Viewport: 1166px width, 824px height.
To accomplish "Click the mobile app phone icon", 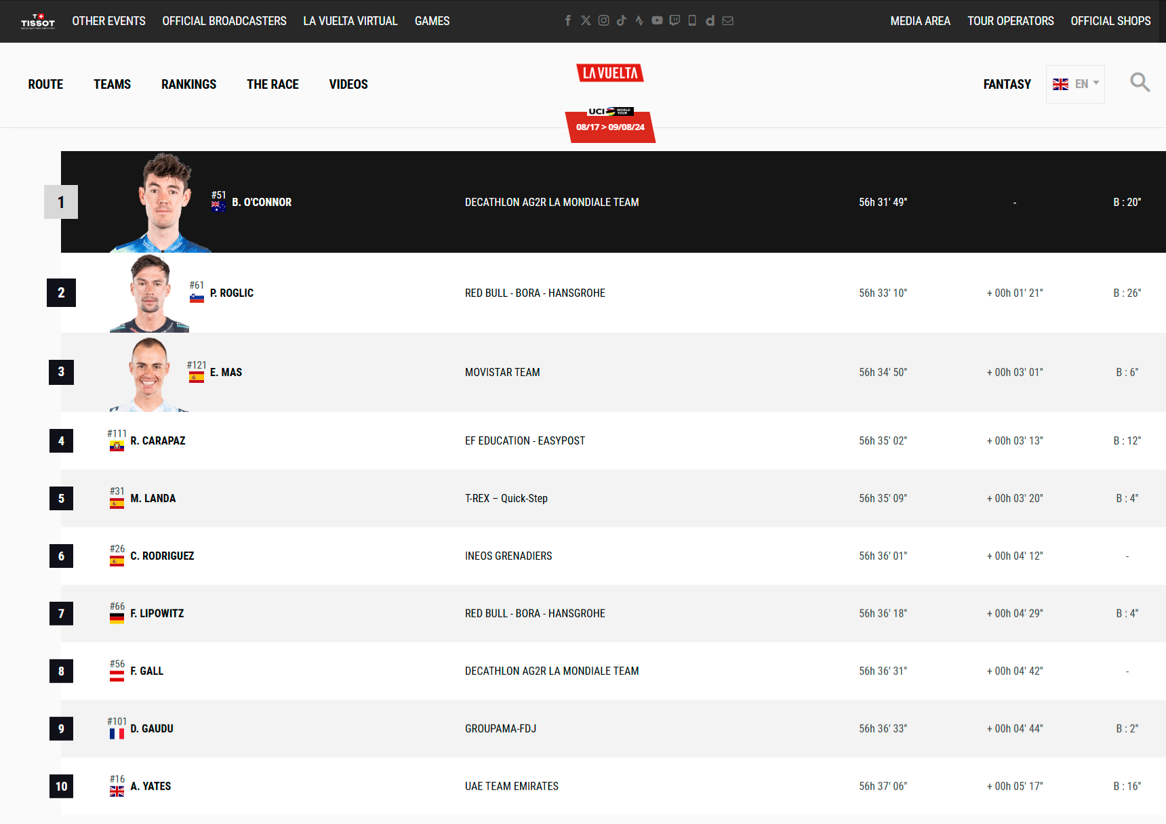I will (692, 20).
